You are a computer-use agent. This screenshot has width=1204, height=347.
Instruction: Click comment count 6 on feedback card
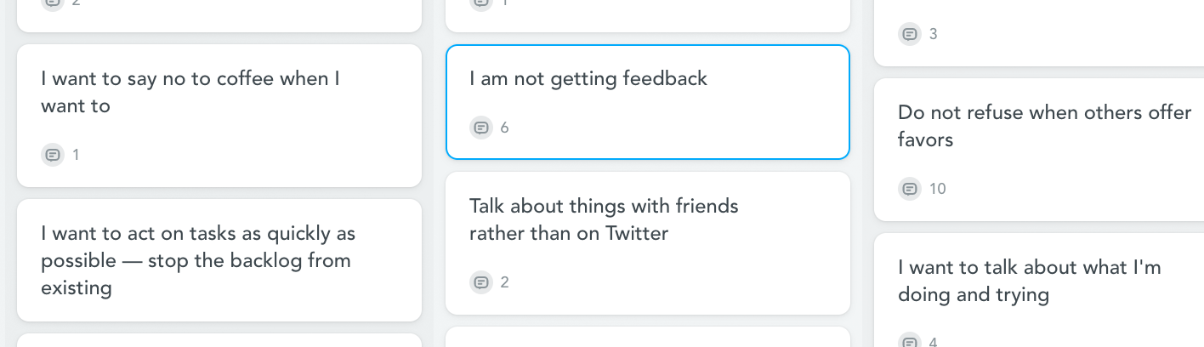point(504,128)
